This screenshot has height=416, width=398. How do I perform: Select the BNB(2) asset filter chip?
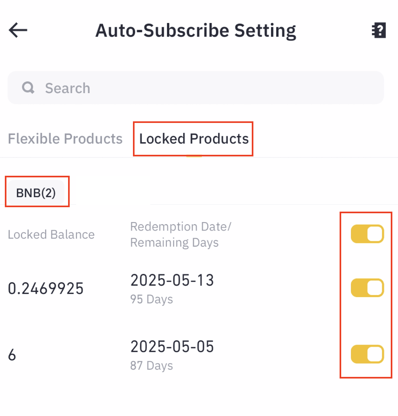(x=36, y=193)
